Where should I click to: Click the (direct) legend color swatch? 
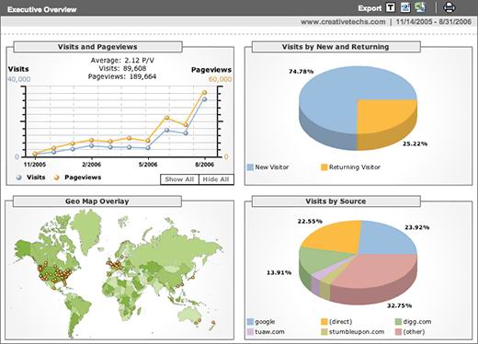click(324, 322)
